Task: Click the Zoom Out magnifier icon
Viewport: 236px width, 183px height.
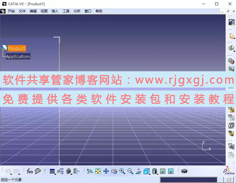Action: pyautogui.click(x=130, y=171)
